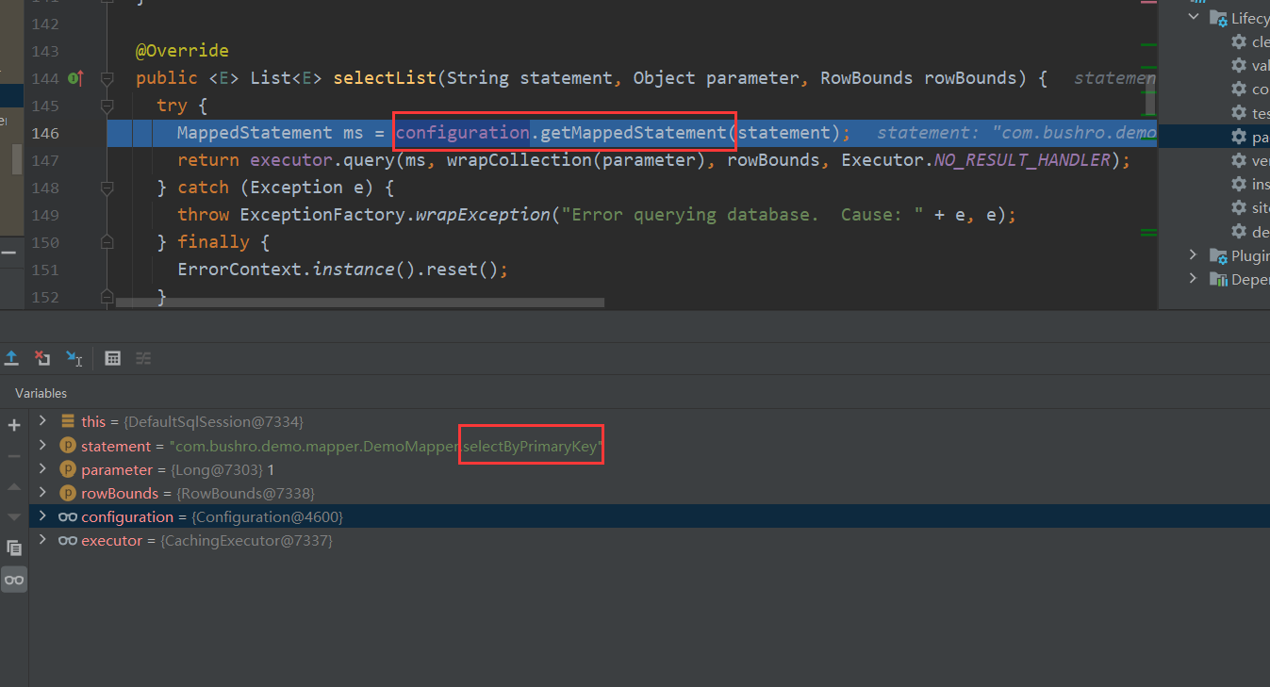The image size is (1270, 687).
Task: Expand the 'statement' variable node
Action: (x=42, y=445)
